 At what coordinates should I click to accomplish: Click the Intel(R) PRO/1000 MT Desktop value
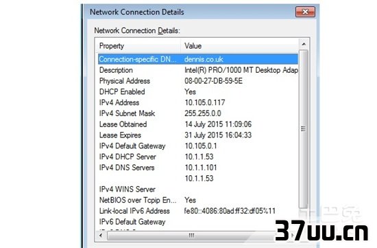(241, 70)
